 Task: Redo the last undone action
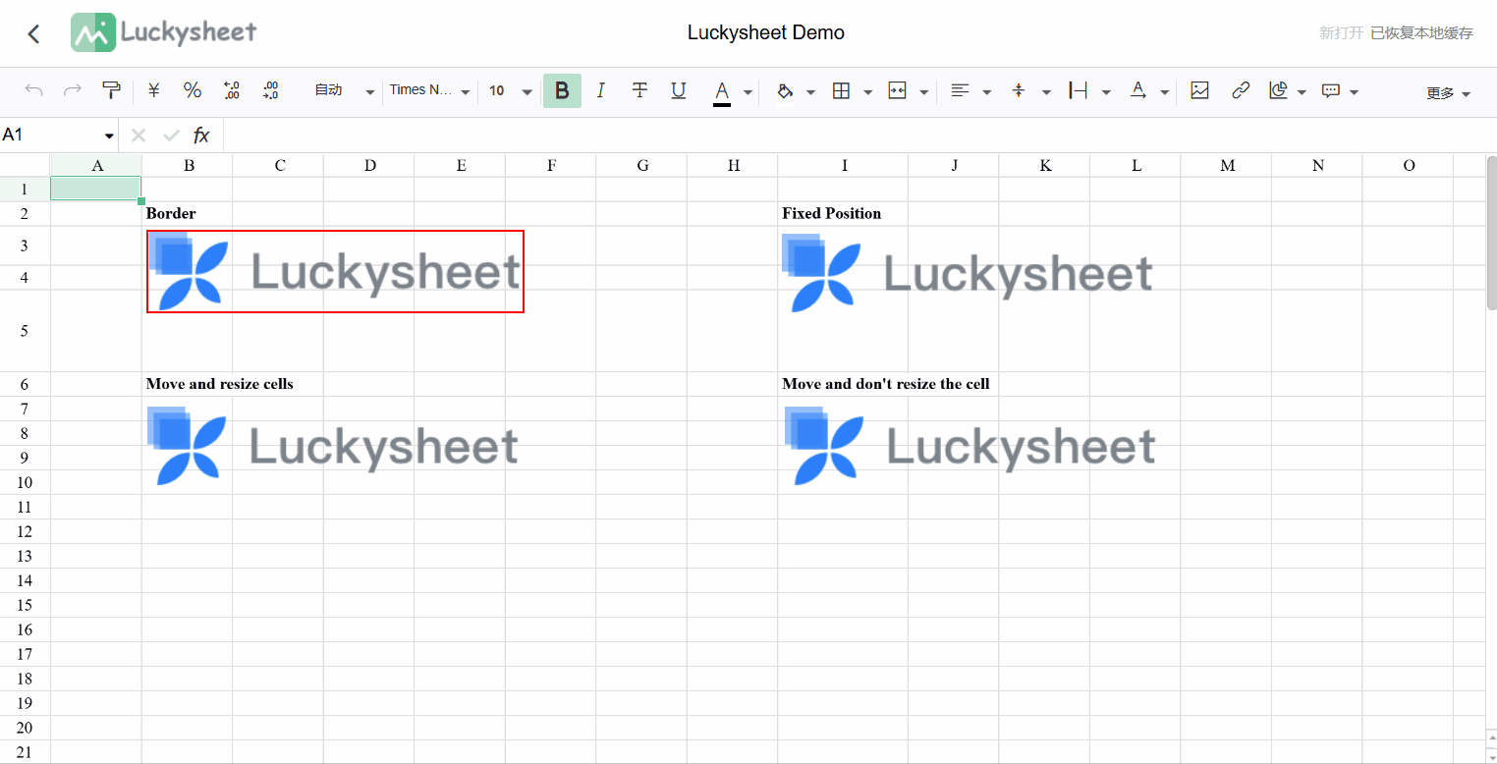[73, 91]
